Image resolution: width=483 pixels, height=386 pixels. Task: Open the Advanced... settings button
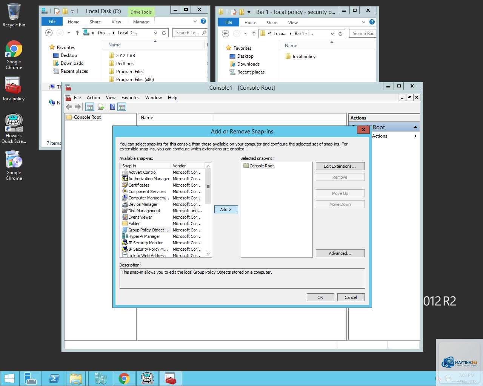[x=340, y=253]
